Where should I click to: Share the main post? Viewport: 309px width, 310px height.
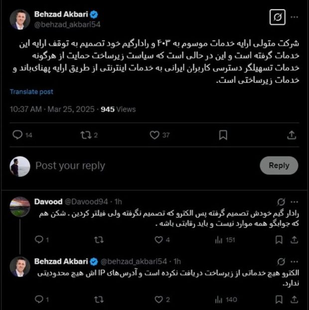291,135
